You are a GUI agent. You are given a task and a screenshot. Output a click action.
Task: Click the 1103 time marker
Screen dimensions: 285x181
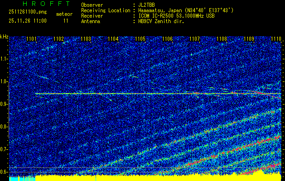point(86,39)
